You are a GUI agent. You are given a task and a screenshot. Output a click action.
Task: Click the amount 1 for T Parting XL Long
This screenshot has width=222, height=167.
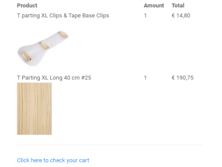click(x=145, y=77)
